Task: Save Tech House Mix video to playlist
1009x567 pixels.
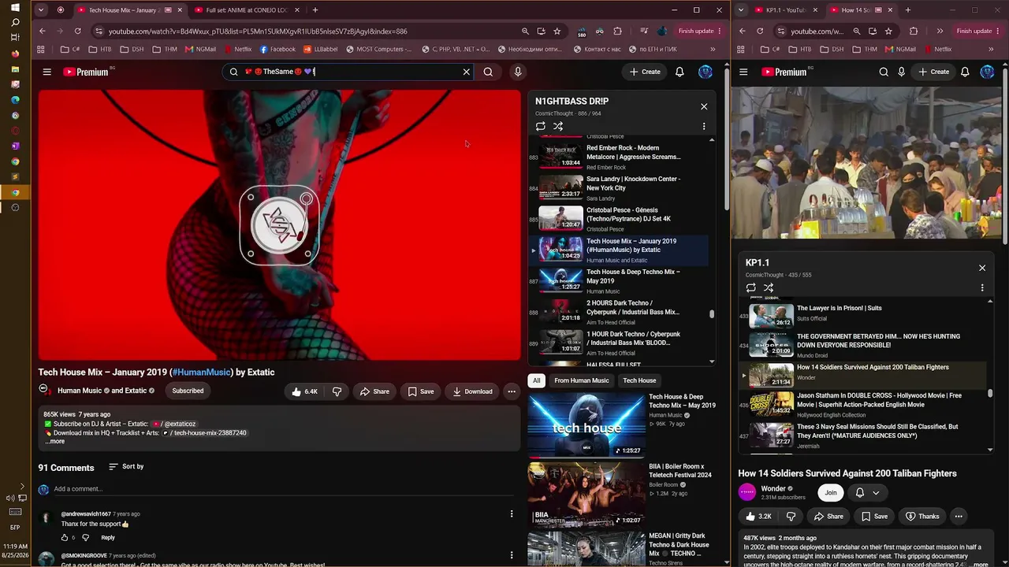Action: 421,391
